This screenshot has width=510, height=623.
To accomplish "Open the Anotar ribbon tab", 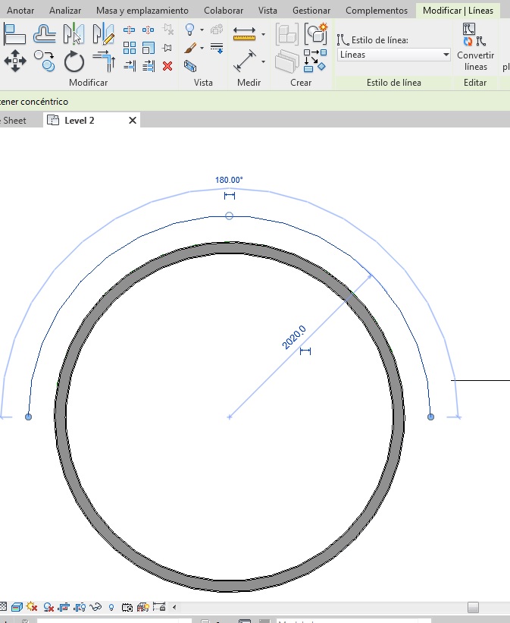I will click(x=20, y=11).
